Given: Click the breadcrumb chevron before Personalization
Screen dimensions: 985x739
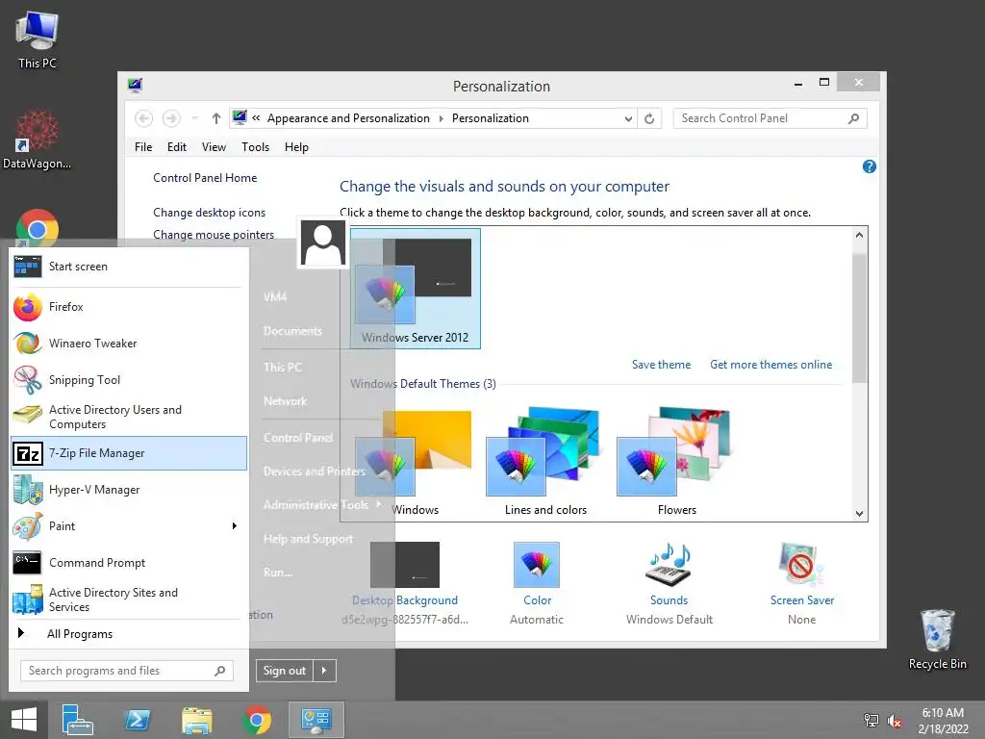Looking at the screenshot, I should click(x=441, y=118).
